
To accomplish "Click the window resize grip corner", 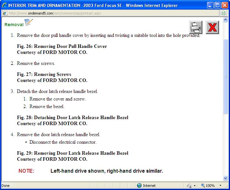I will [227, 186].
